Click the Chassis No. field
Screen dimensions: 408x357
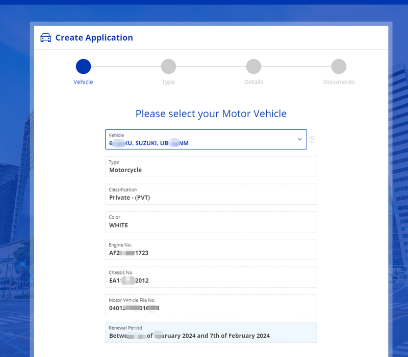tap(211, 277)
